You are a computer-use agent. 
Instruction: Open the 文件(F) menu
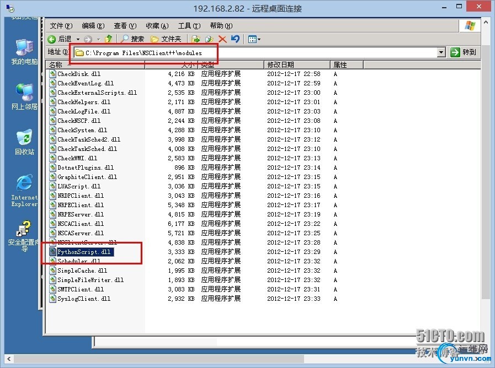(61, 26)
